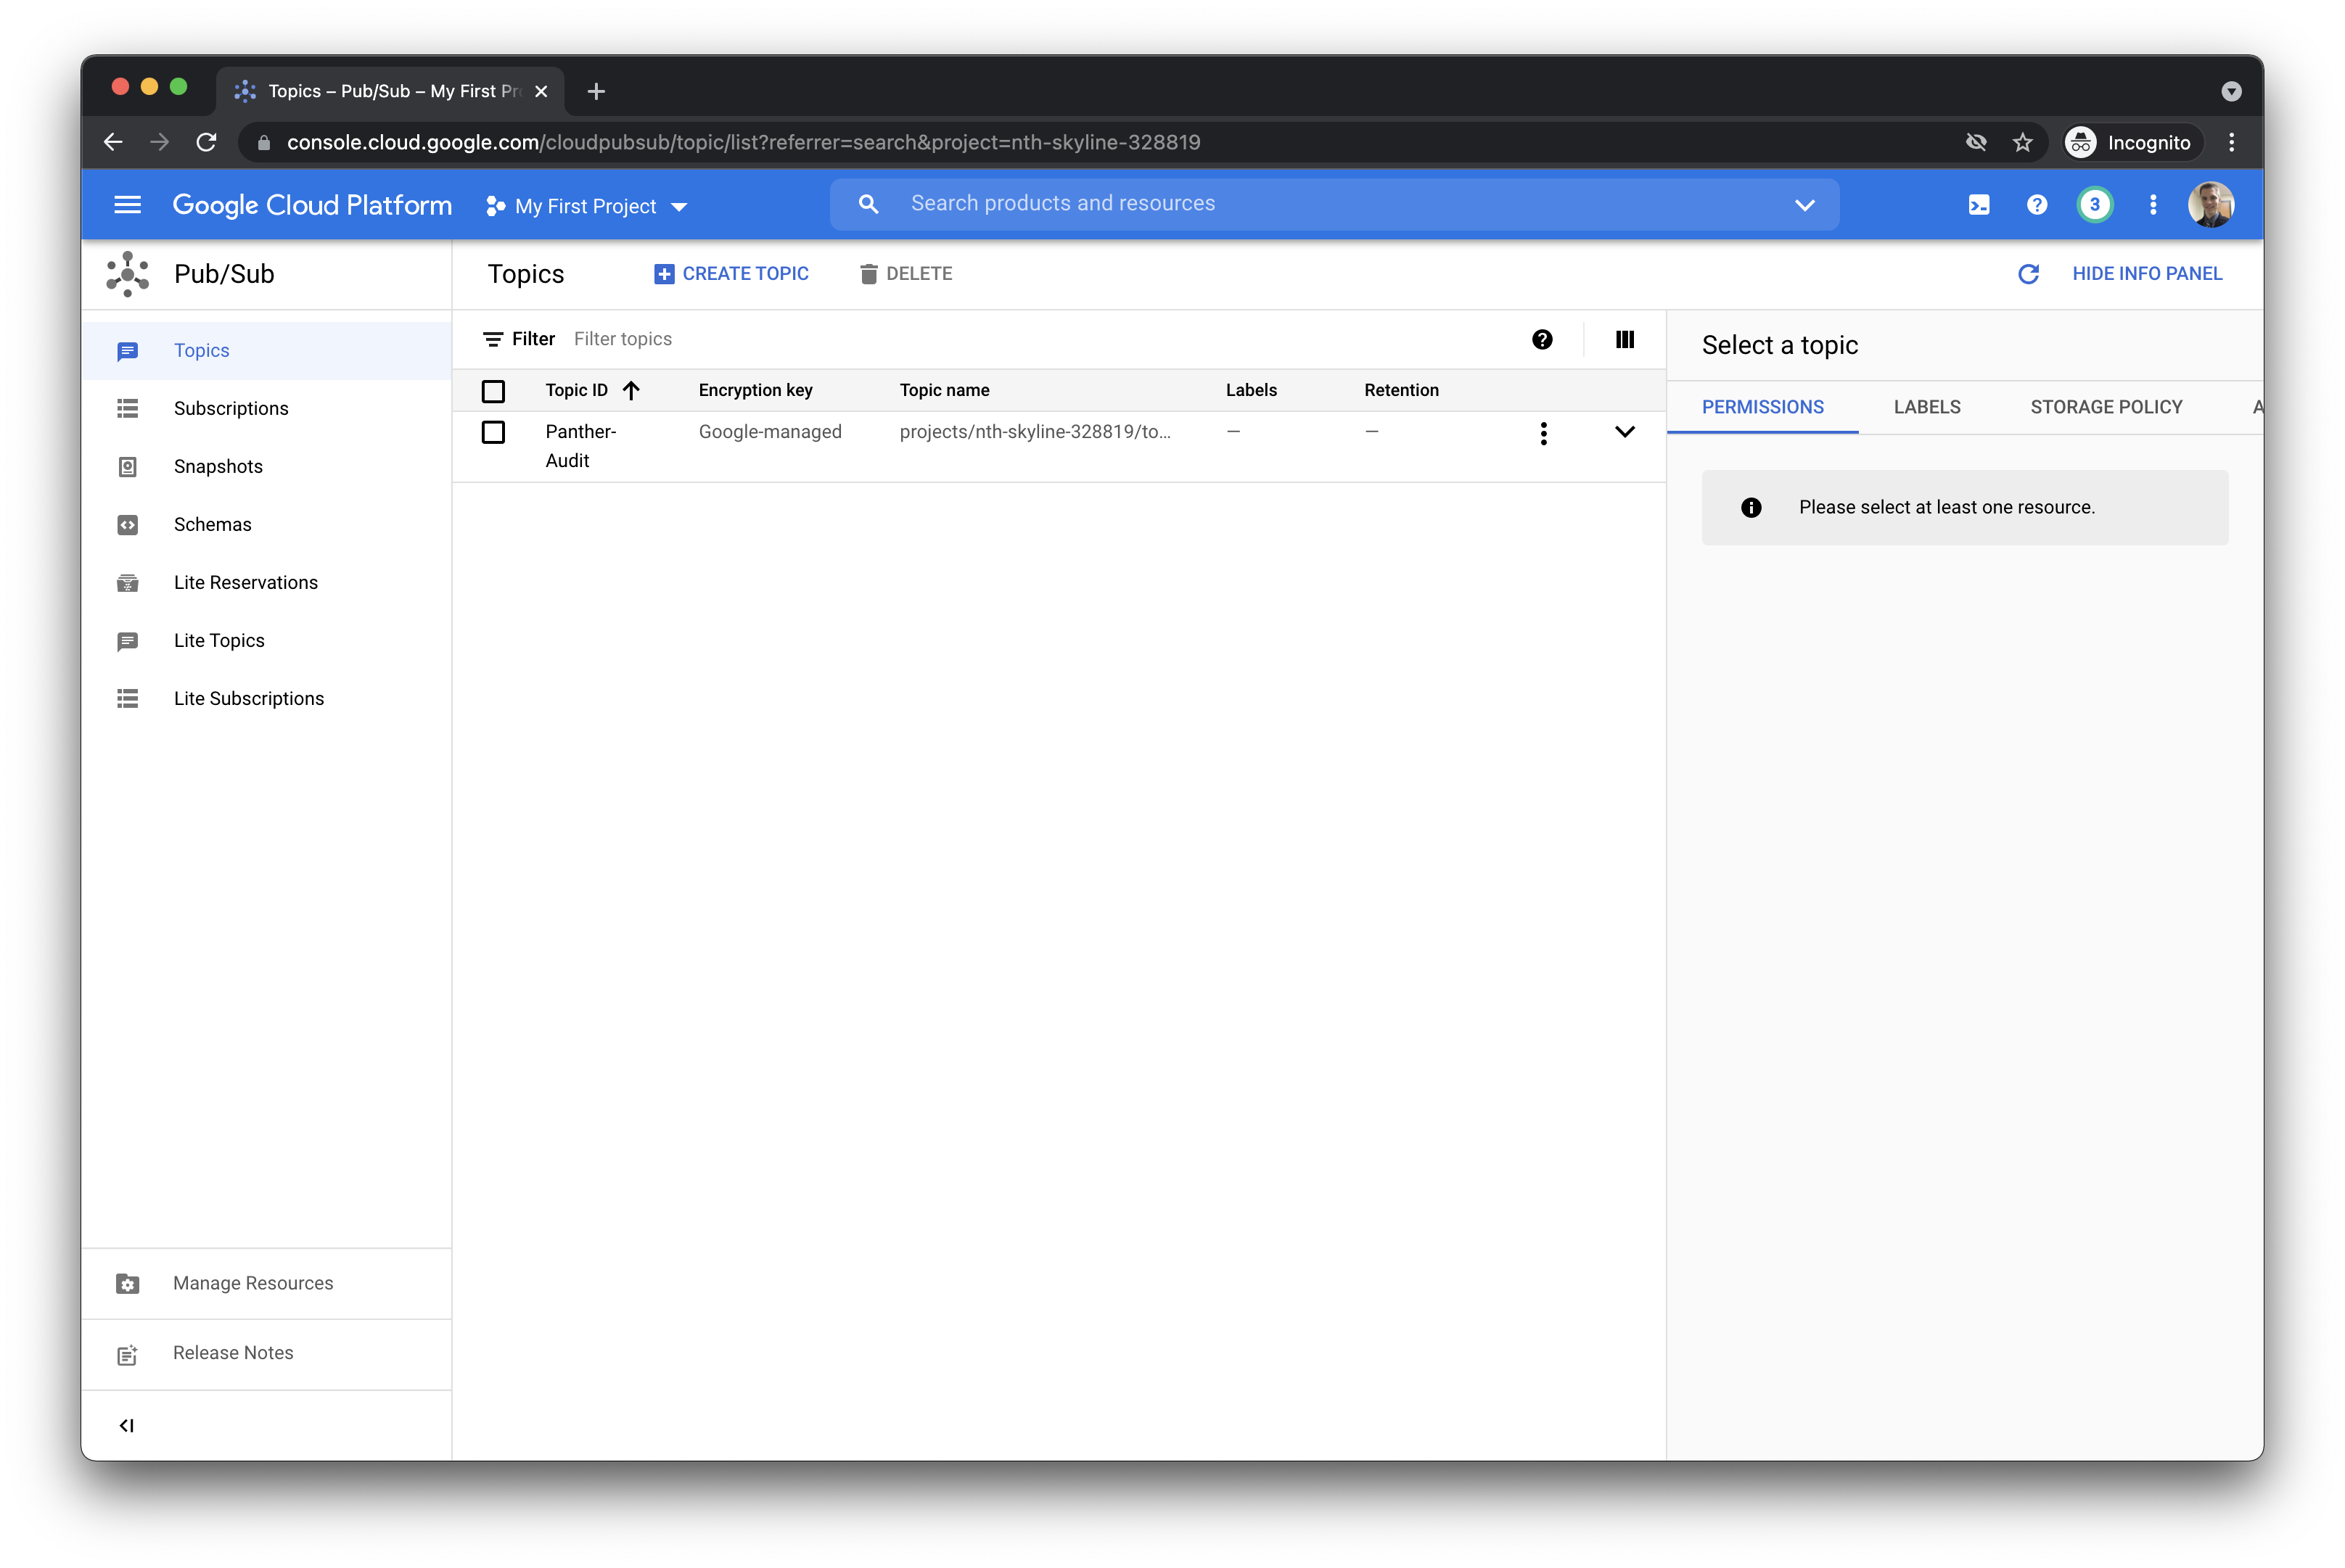Refresh the topics info panel
Viewport: 2345px width, 1568px height.
coord(2029,274)
